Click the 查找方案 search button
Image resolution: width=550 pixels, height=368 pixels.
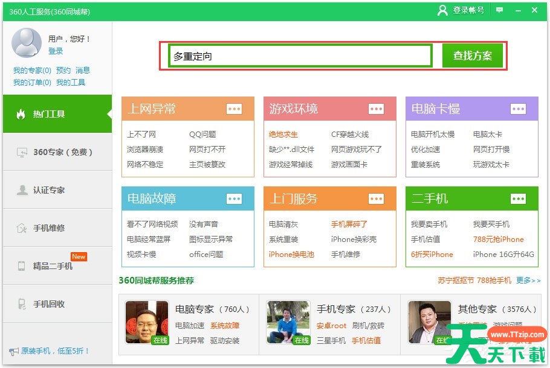point(473,56)
